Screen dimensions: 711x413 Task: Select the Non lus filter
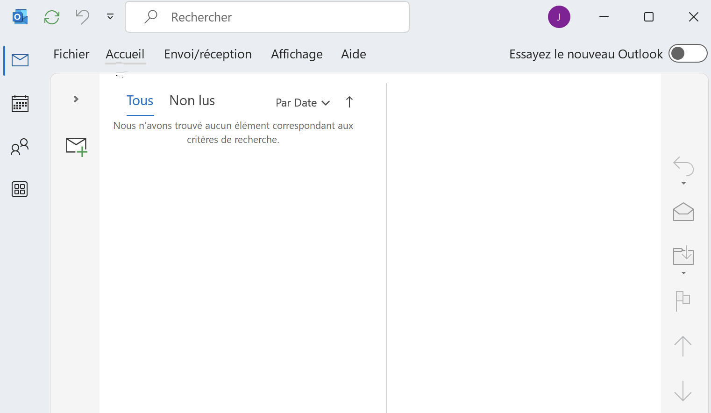click(192, 100)
